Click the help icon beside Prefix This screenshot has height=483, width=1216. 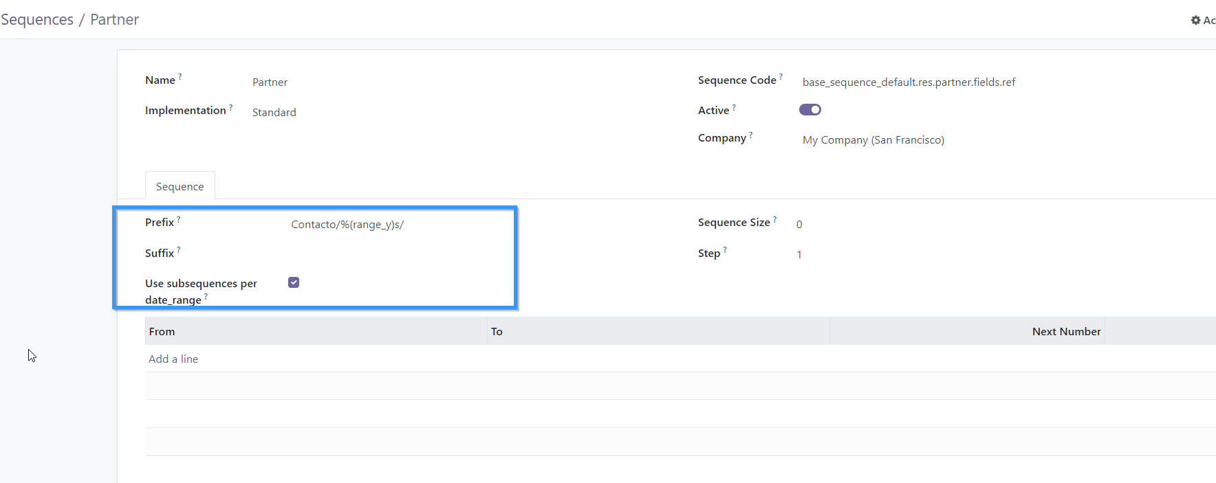[179, 218]
